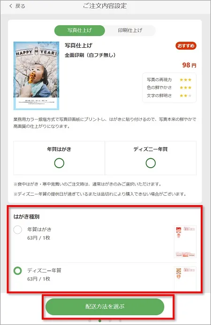Screen dimensions: 211x325
Task: Click the 年賀はがき 63円 / 1枚 option text
Action: [x=39, y=234]
